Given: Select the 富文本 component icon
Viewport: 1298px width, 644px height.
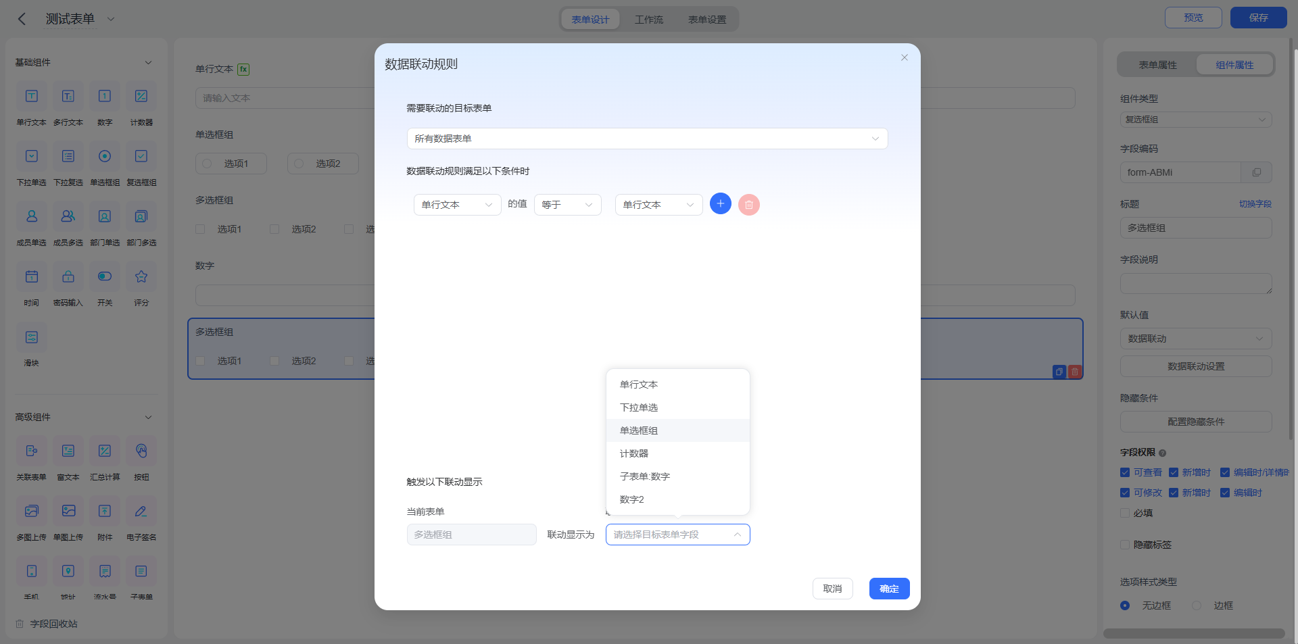Looking at the screenshot, I should 68,451.
